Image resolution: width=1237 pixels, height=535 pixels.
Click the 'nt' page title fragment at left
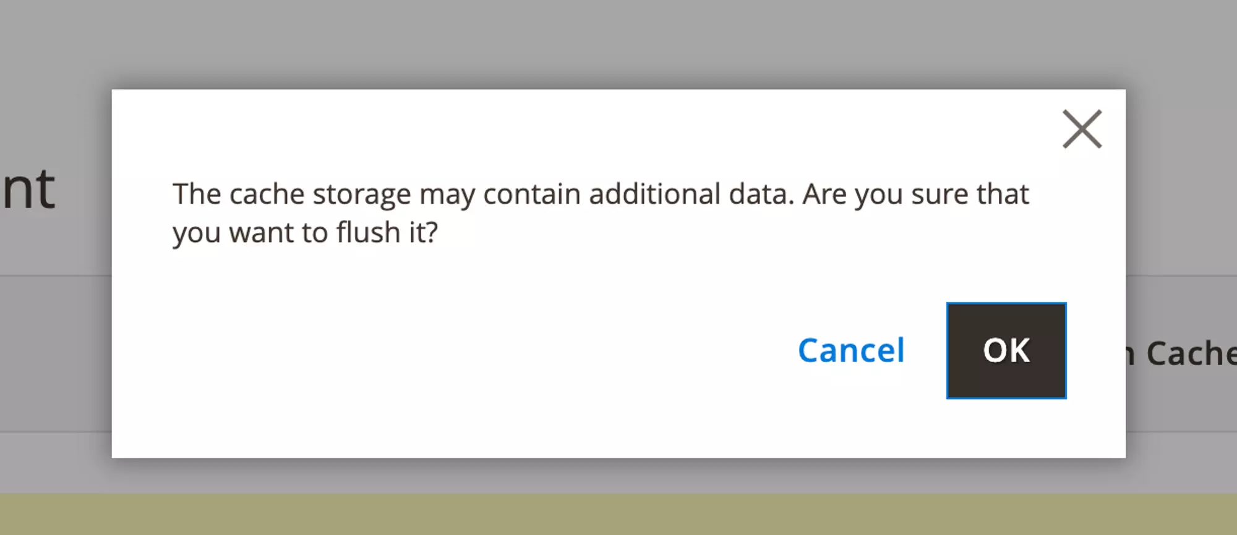coord(29,190)
